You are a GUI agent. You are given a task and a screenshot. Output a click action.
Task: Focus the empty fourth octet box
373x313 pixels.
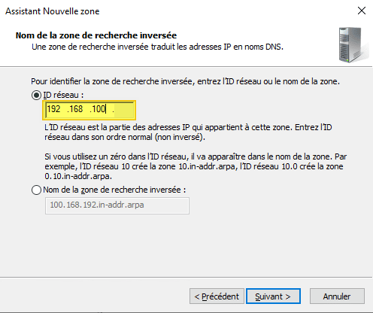(124, 109)
